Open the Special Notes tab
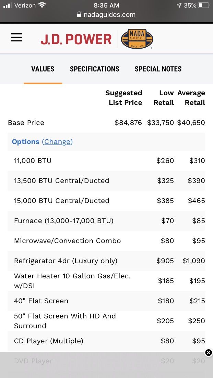The width and height of the screenshot is (213, 378). coord(158,69)
